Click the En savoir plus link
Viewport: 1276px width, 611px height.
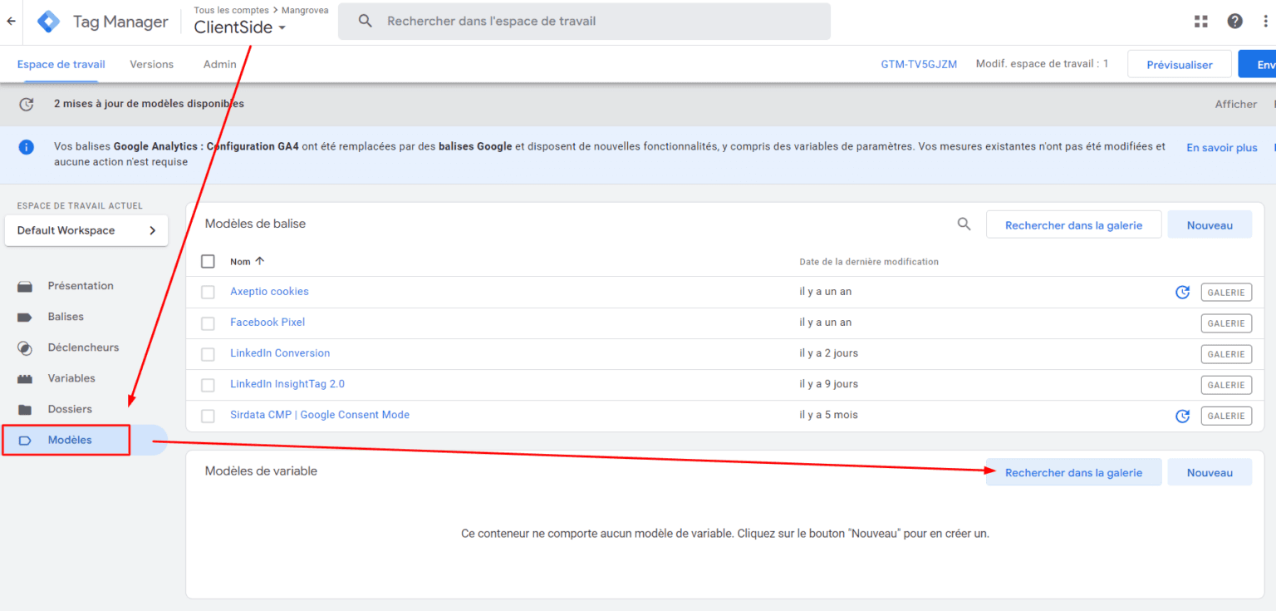[x=1222, y=147]
